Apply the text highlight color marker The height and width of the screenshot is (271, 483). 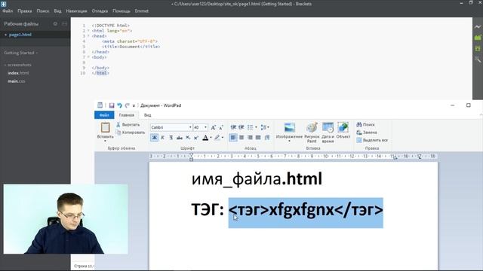click(217, 138)
